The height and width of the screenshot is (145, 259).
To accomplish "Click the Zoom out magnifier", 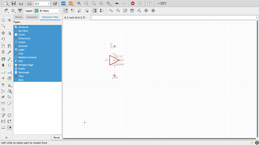I will 94,3.
